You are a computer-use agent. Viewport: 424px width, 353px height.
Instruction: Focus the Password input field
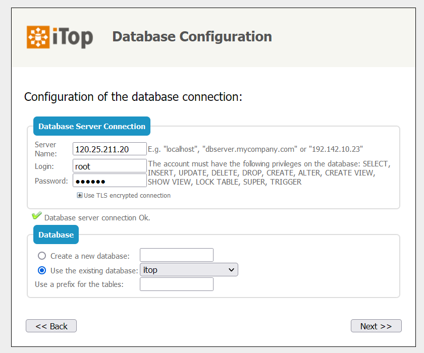pos(110,181)
